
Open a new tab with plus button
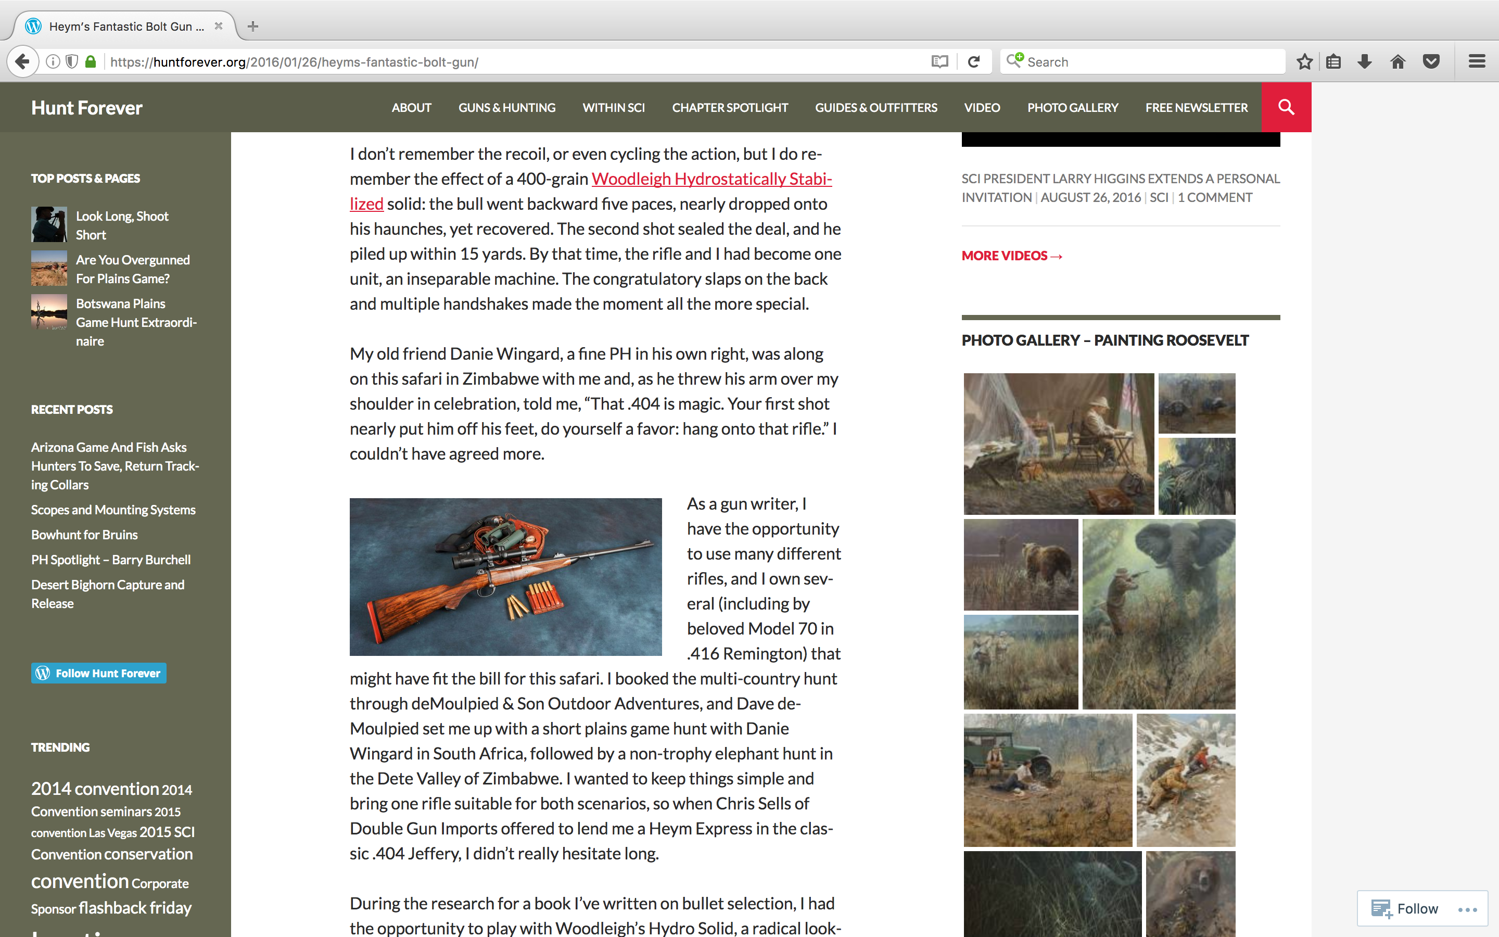click(x=253, y=27)
